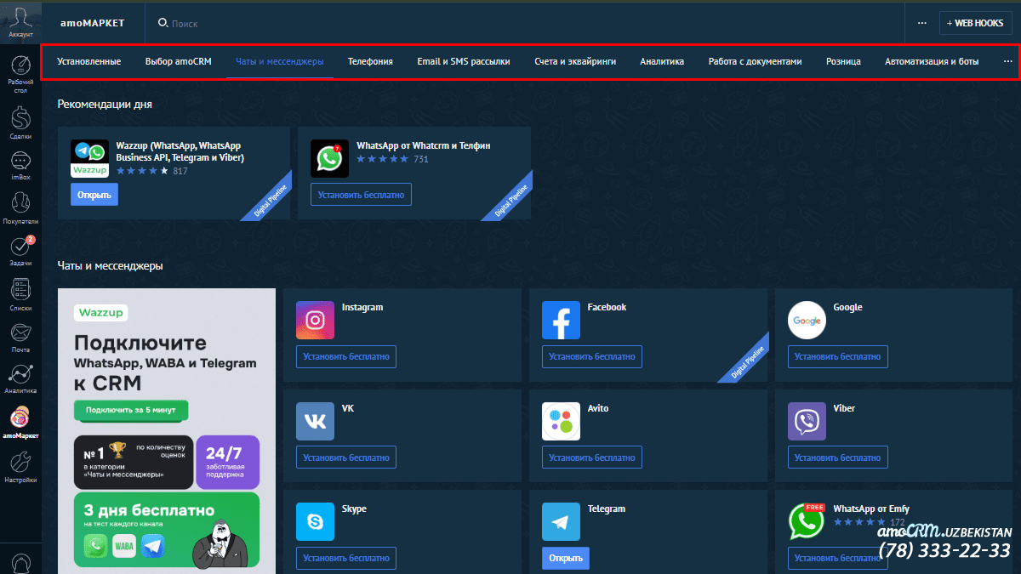Click the Avito app logo

(x=561, y=421)
